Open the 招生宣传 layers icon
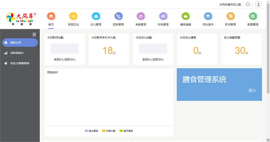This screenshot has width=270, height=142. tap(208, 16)
